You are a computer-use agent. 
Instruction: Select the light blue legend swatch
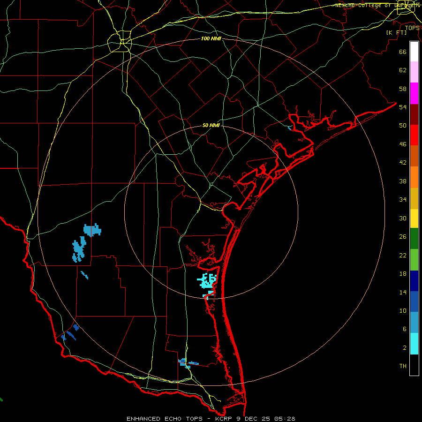(414, 323)
